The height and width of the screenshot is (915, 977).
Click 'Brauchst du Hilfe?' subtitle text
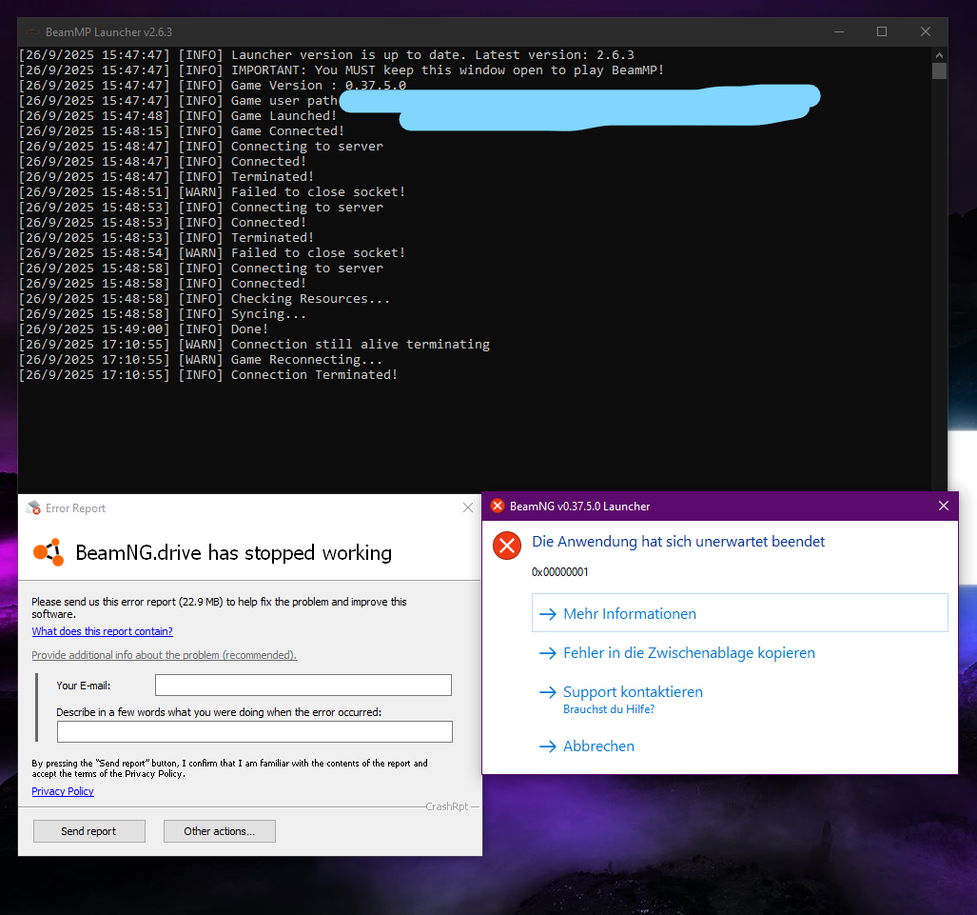click(609, 709)
